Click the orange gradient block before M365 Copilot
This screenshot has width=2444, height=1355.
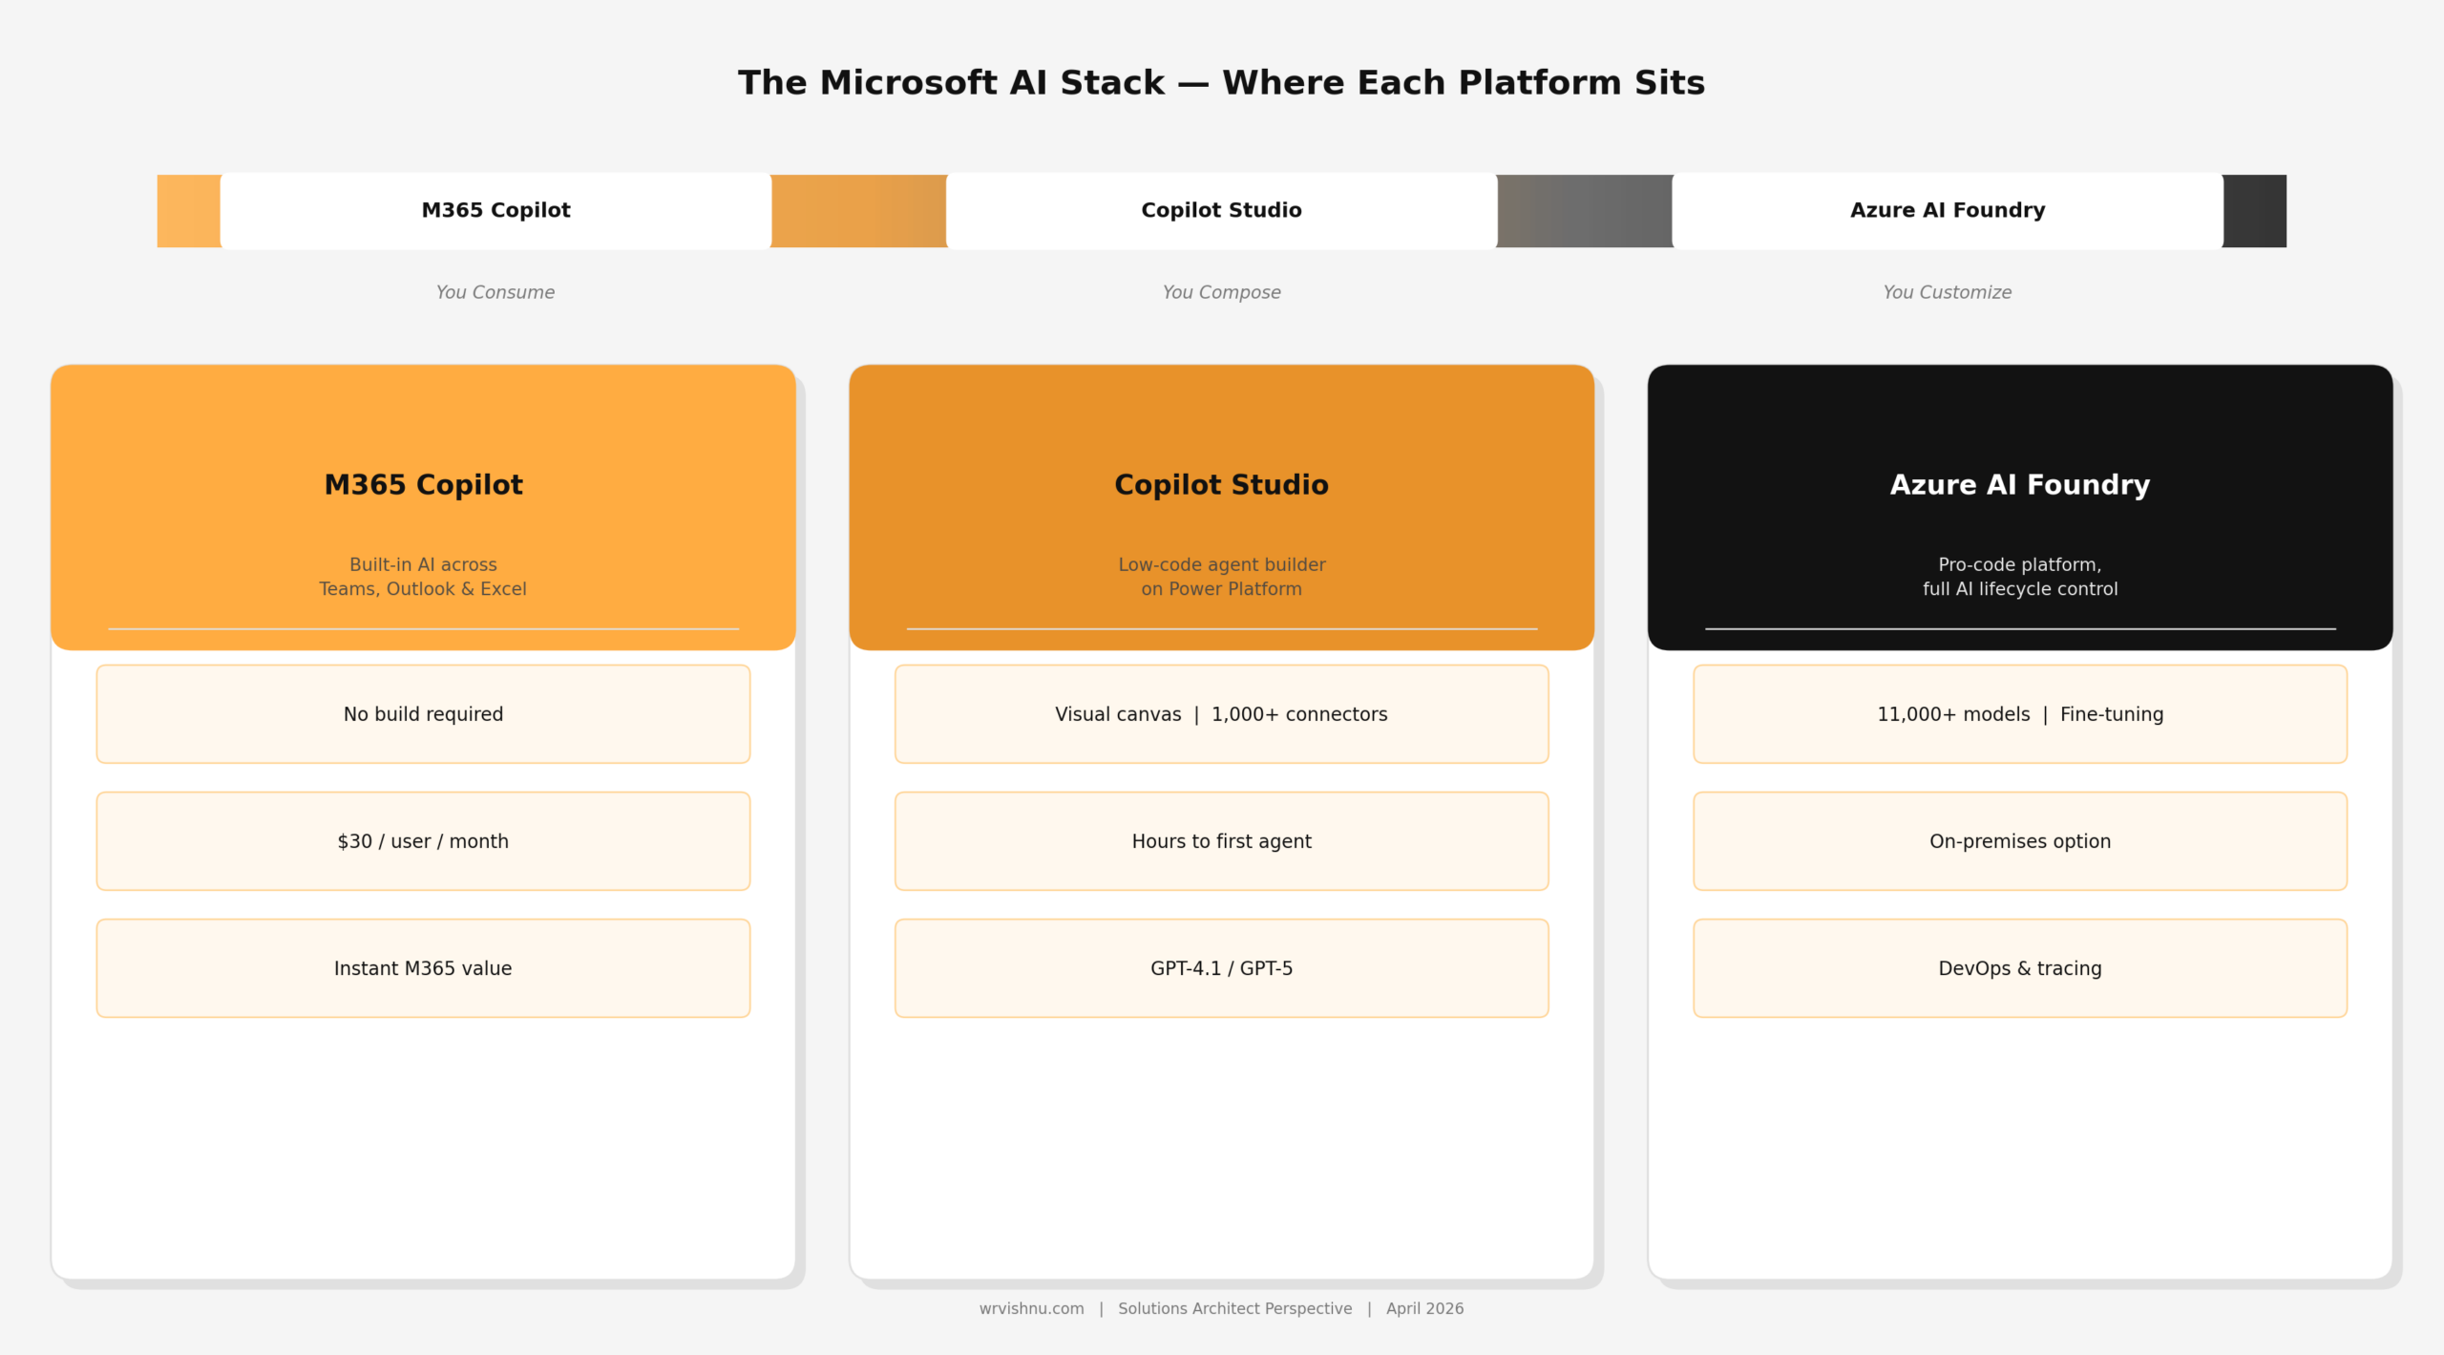[x=187, y=210]
